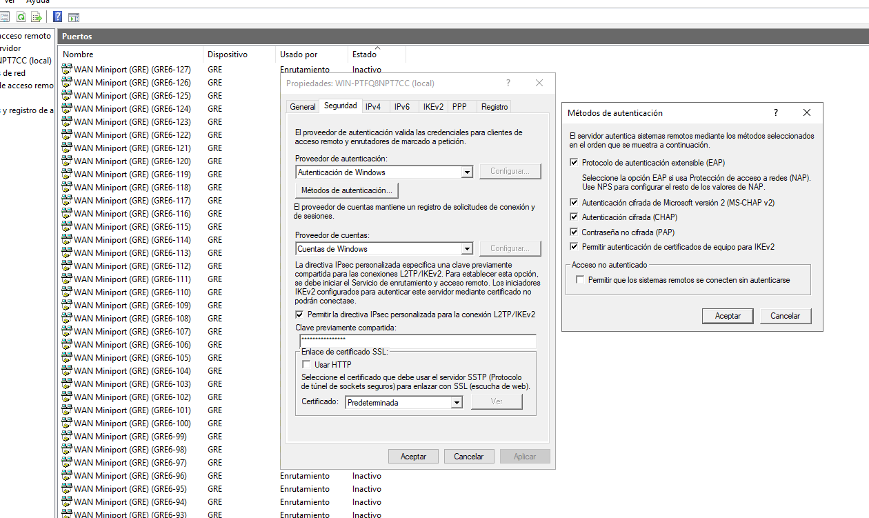Viewport: 869px width, 518px height.
Task: Click the Estado column header
Action: [377, 54]
